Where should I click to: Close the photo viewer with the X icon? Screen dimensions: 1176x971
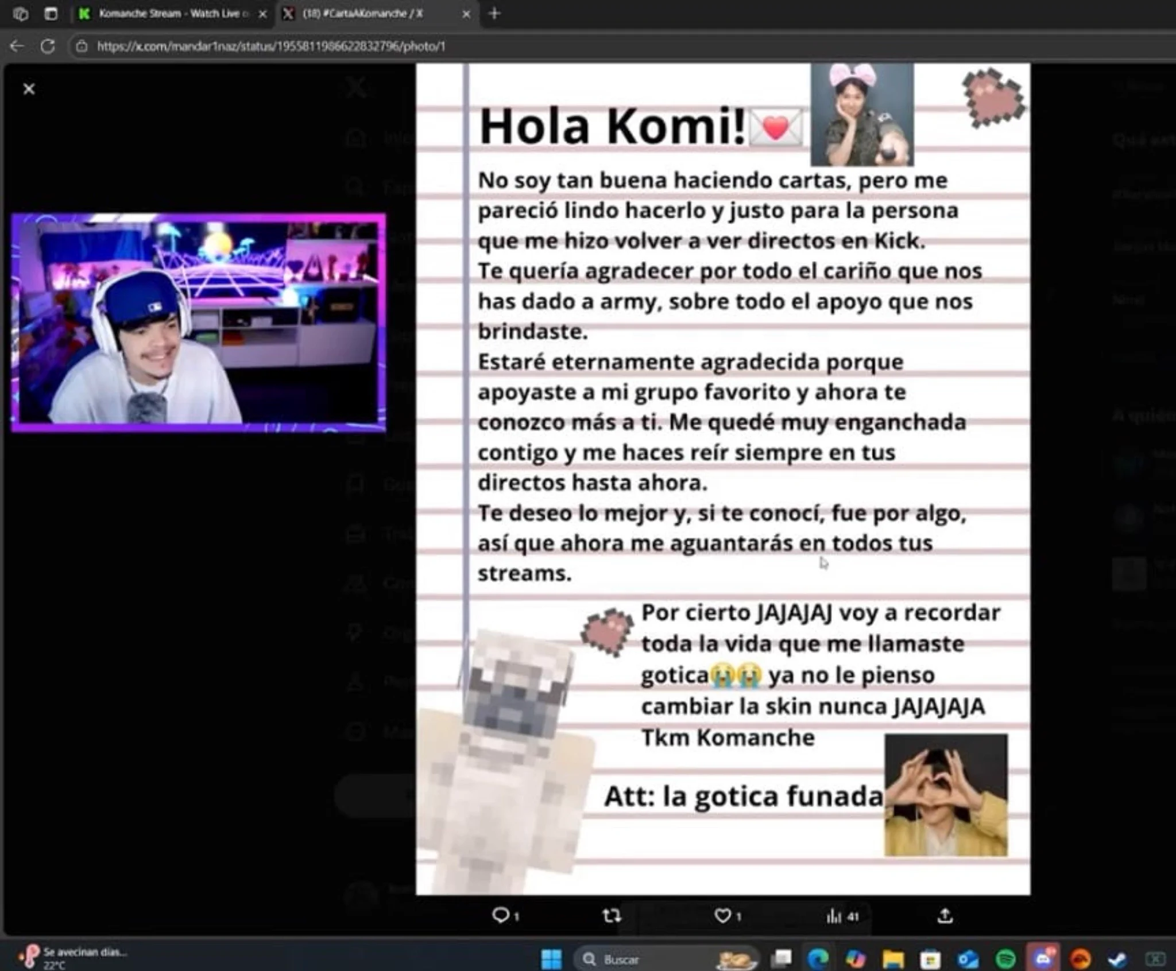[x=29, y=89]
